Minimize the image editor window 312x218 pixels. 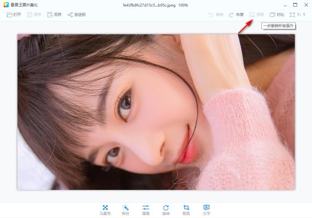[x=285, y=5]
